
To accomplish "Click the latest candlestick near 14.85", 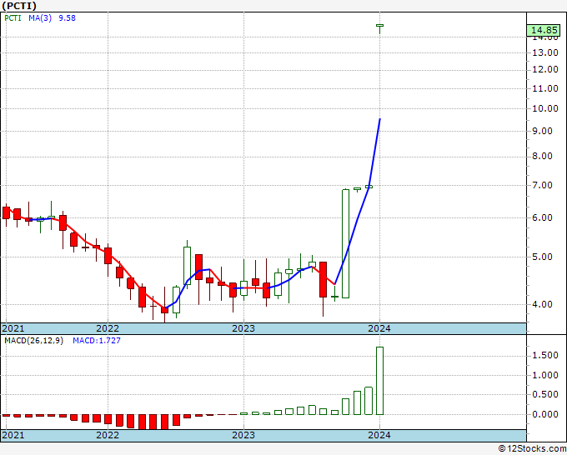I will [379, 29].
